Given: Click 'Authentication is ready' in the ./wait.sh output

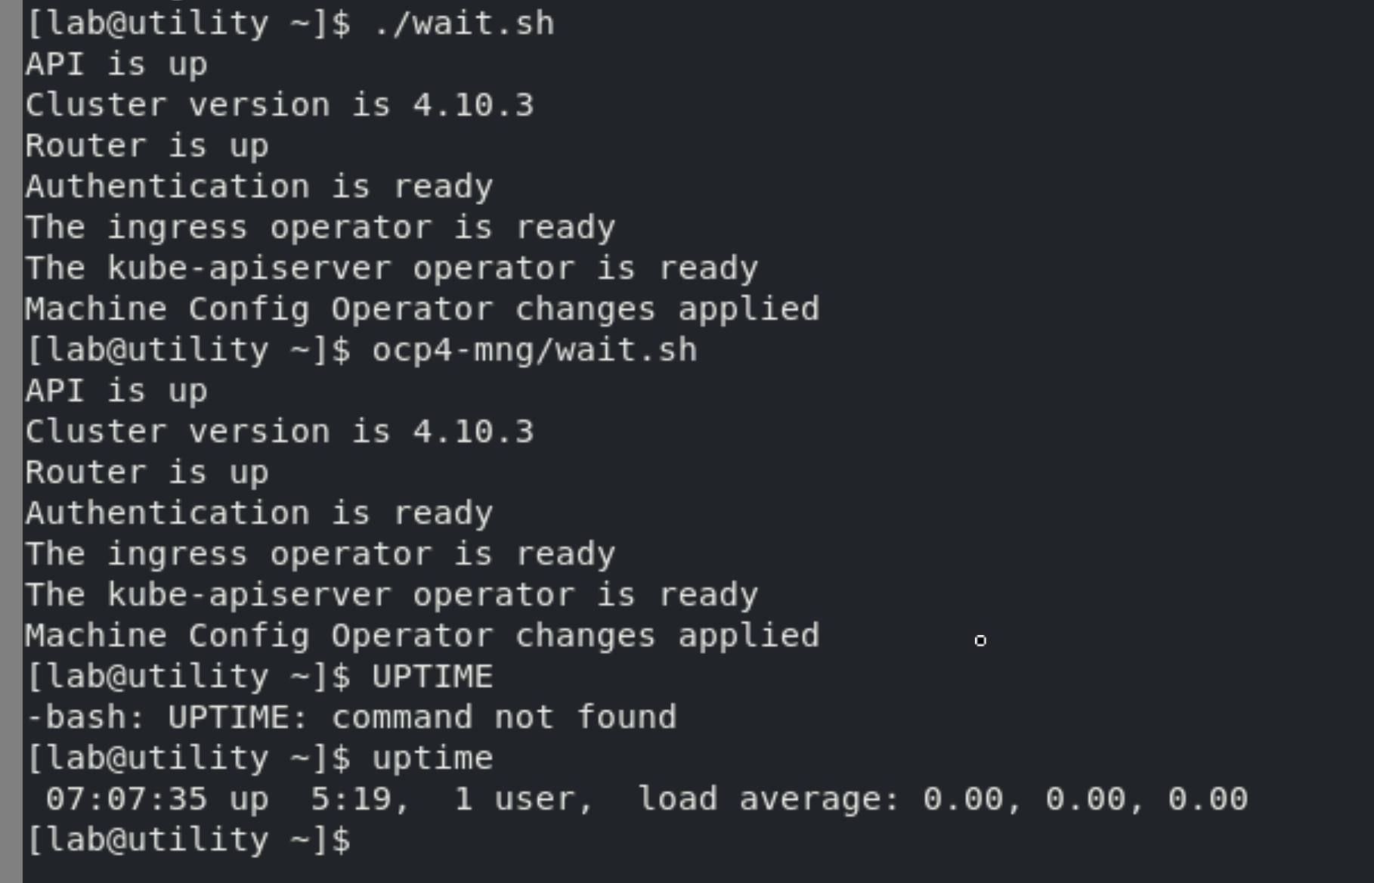Looking at the screenshot, I should click(x=258, y=187).
